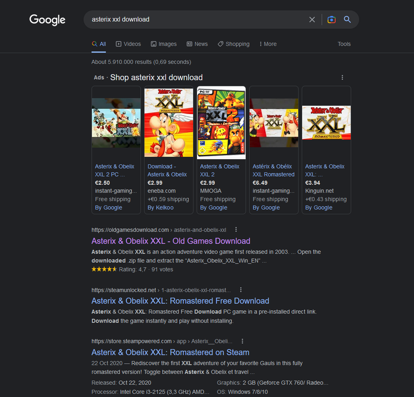Click By Google under the Kinguin.net ad
The image size is (414, 397).
pos(319,207)
